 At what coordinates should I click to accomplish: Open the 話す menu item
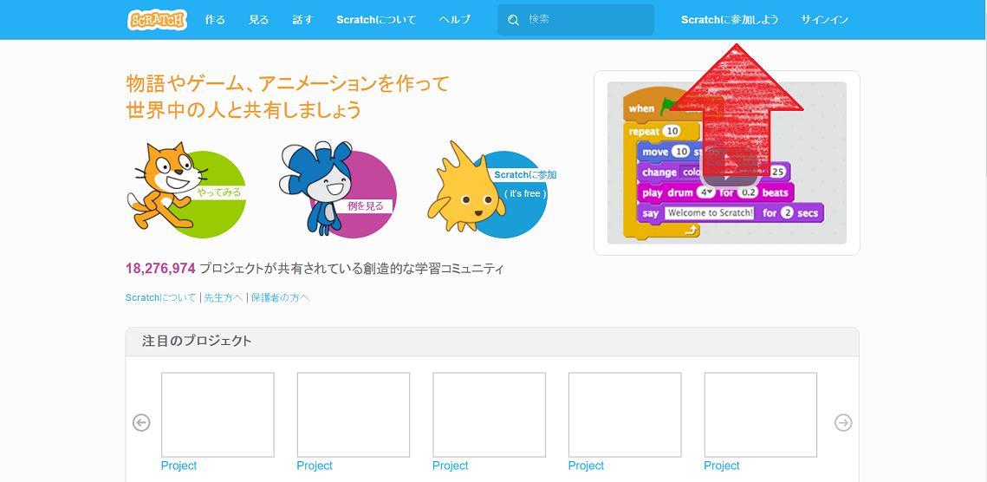[x=302, y=20]
